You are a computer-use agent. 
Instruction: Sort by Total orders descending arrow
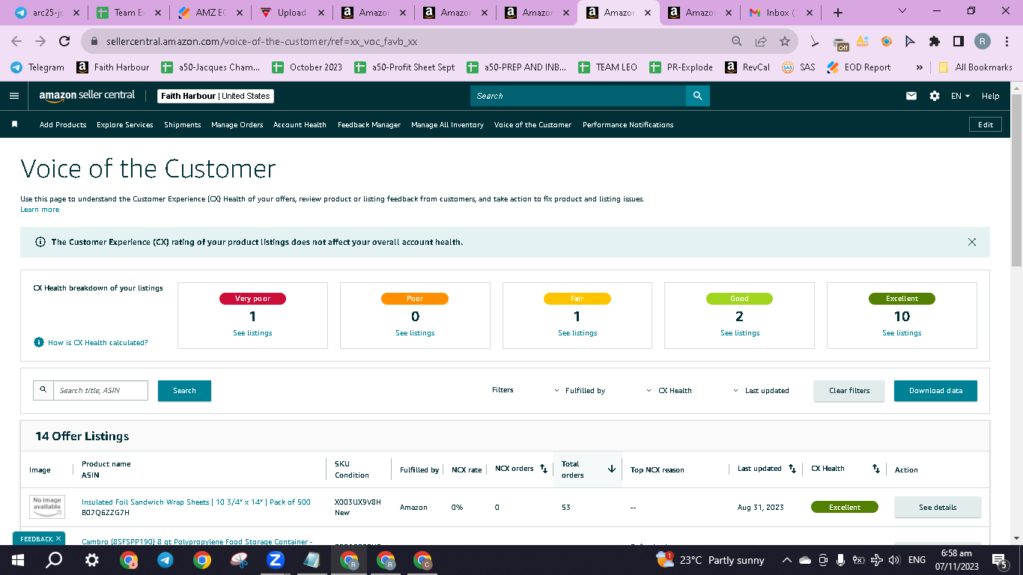click(x=612, y=469)
